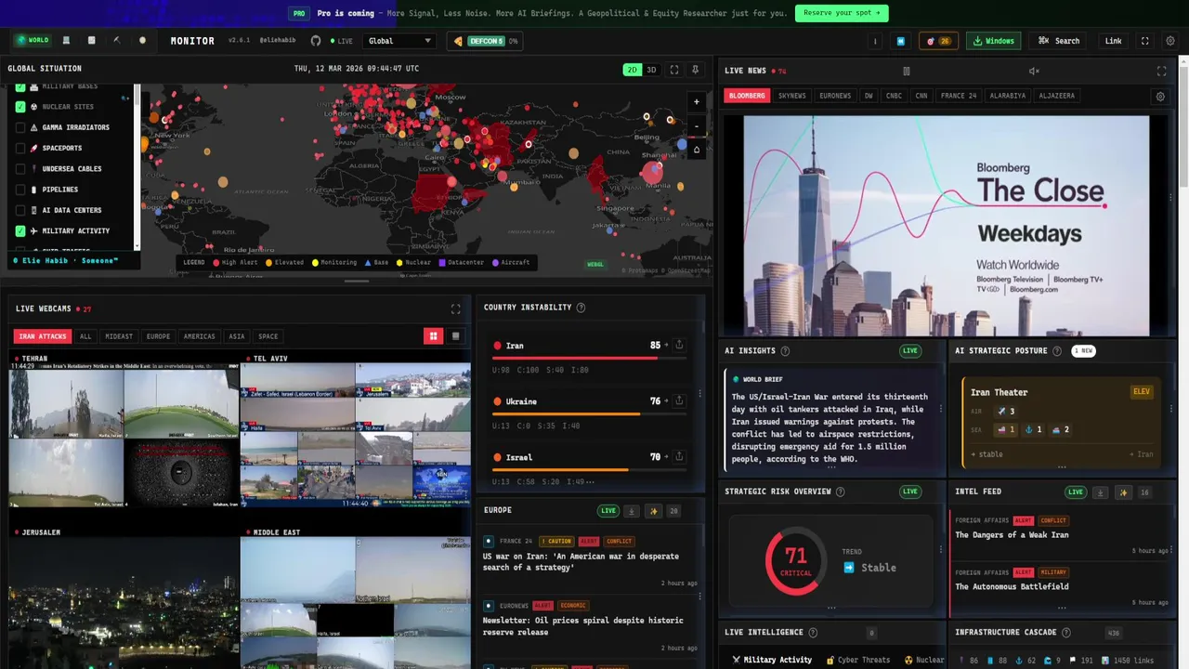Screen dimensions: 1189x669
Task: Enable the Spaceports layer
Action: [x=20, y=148]
